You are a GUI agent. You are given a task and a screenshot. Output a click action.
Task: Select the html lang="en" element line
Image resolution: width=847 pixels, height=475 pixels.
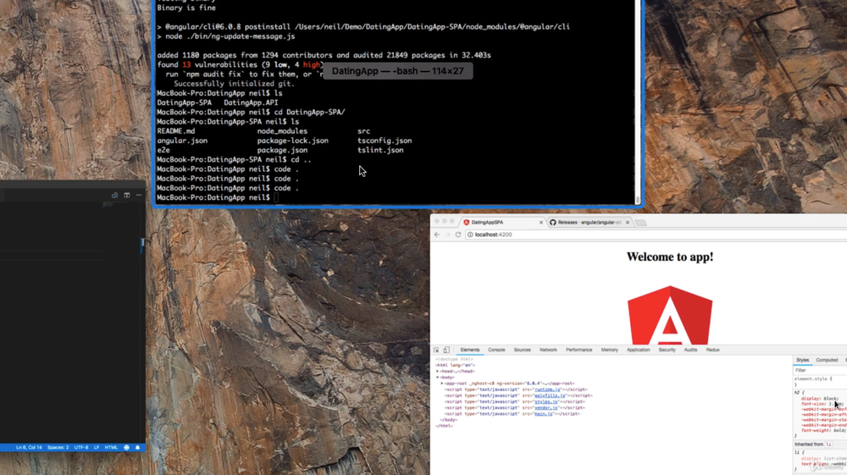click(x=456, y=366)
